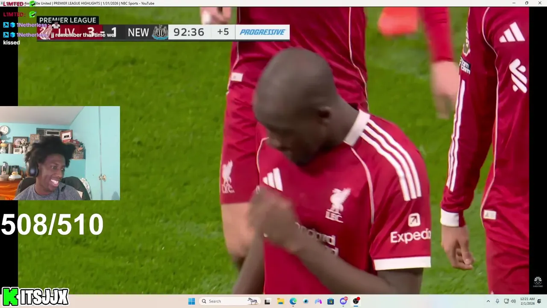Click the search highlight zebra image
The image size is (547, 308).
coord(253,301)
